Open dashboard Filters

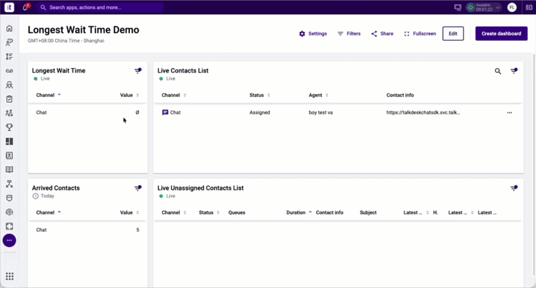coord(349,33)
